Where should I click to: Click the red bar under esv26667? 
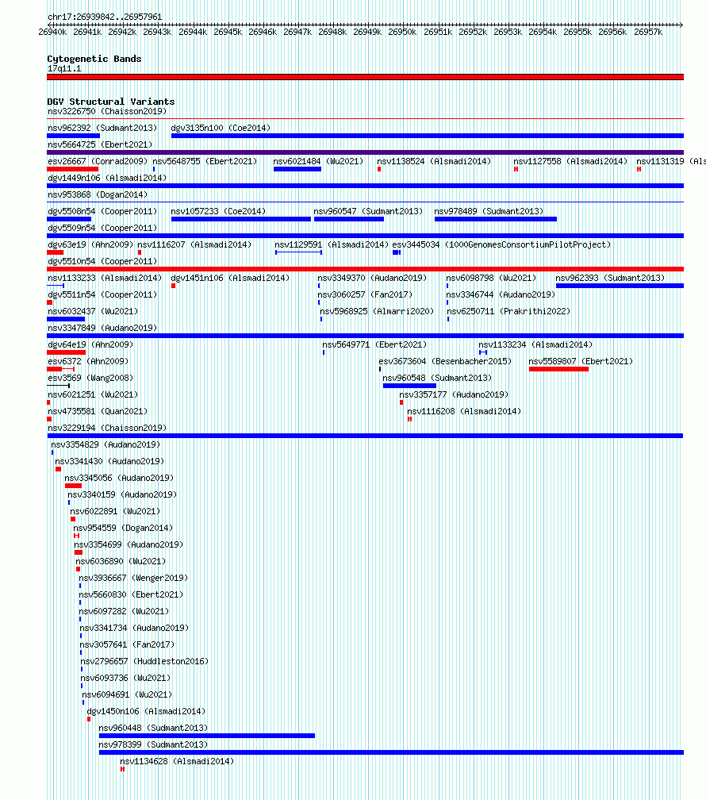point(72,169)
